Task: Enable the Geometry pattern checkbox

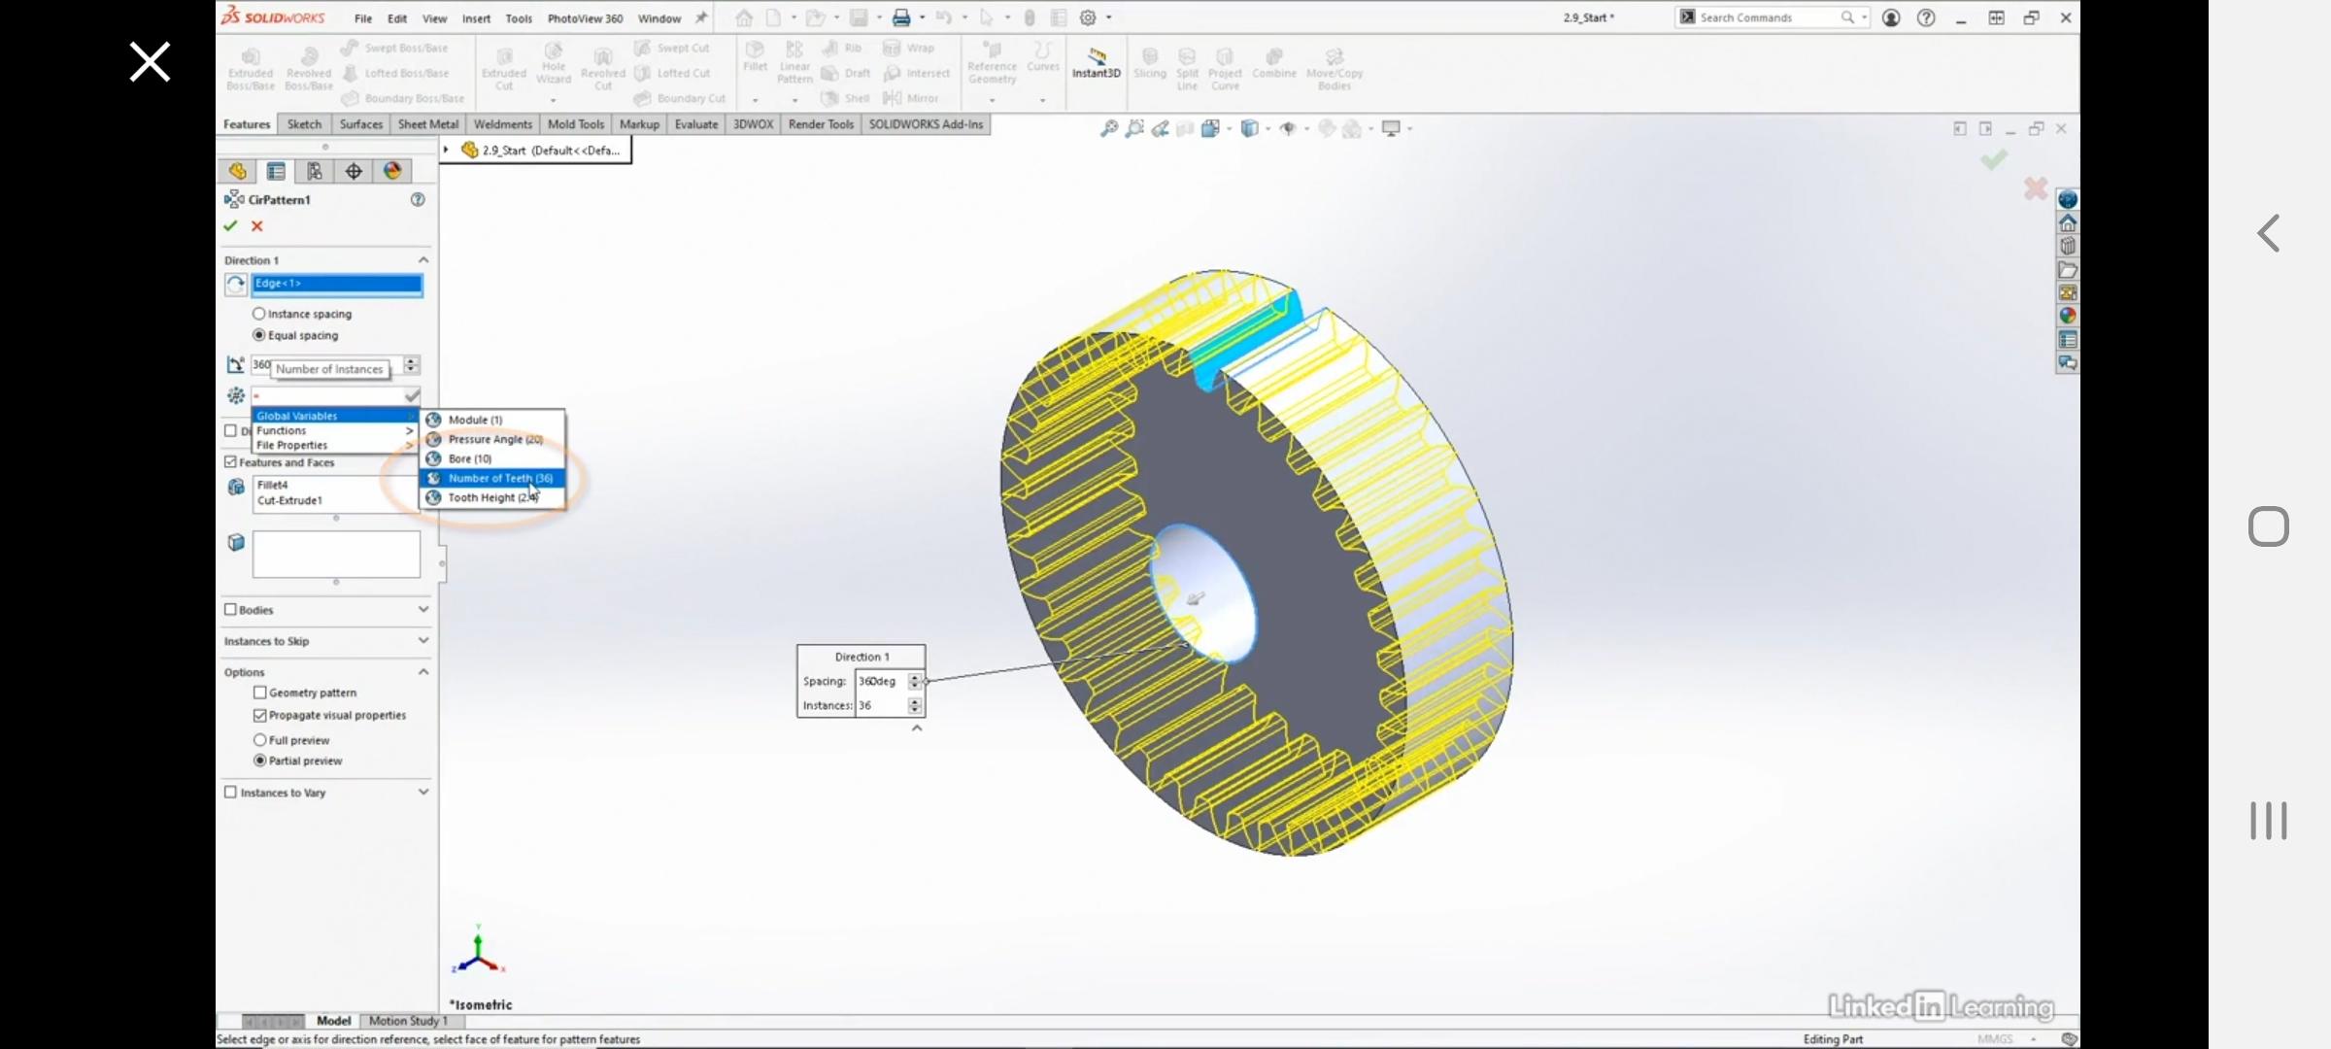Action: [260, 693]
